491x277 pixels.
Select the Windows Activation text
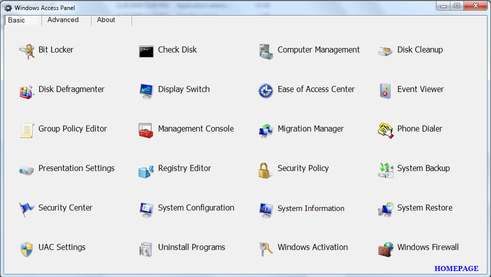coord(312,247)
